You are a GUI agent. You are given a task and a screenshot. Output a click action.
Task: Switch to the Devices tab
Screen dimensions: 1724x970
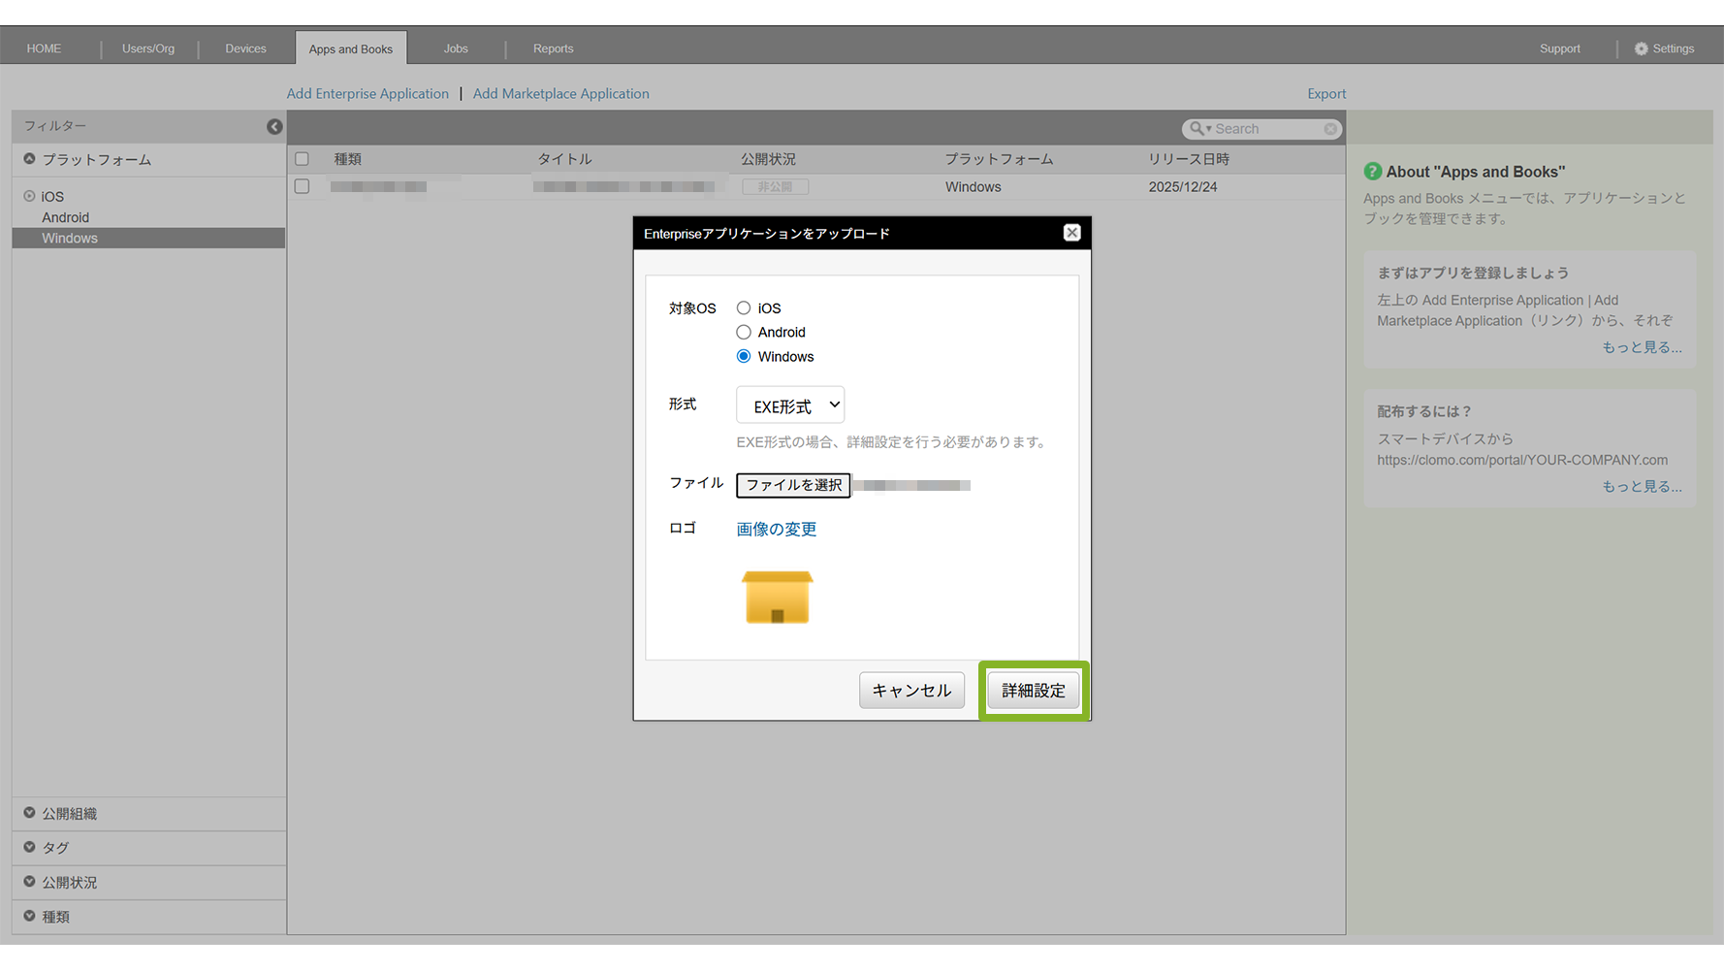tap(245, 48)
